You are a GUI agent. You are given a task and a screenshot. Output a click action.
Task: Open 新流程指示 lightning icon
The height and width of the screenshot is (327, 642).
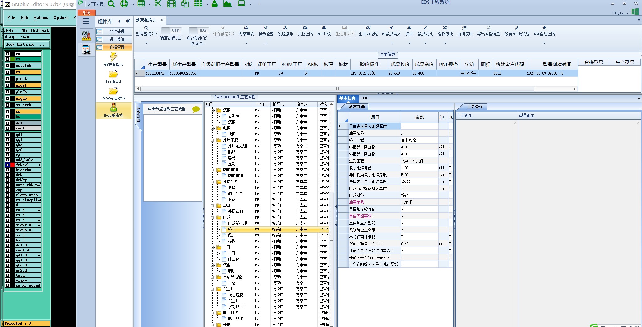pos(113,57)
